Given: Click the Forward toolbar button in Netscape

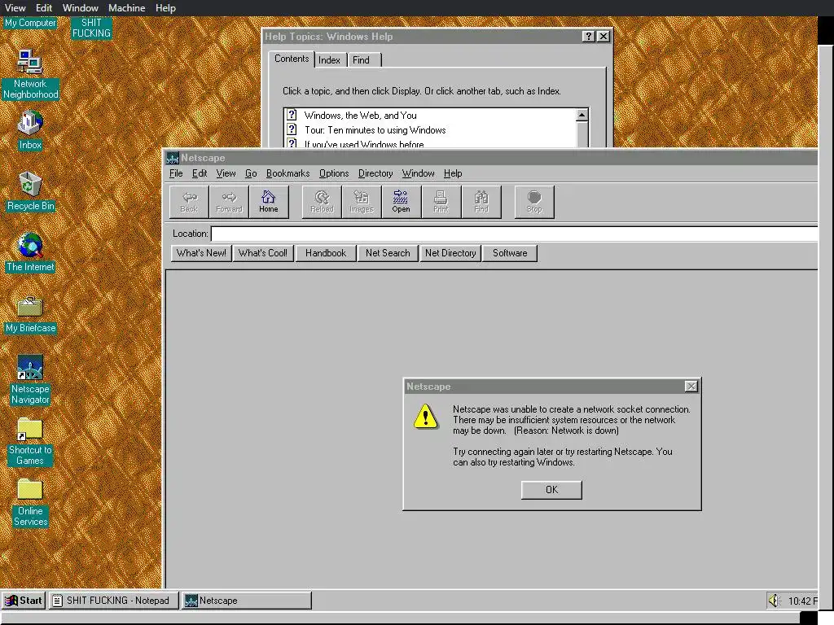Looking at the screenshot, I should coord(229,202).
